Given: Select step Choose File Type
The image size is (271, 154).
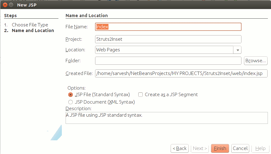Looking at the screenshot, I should click(x=30, y=25).
